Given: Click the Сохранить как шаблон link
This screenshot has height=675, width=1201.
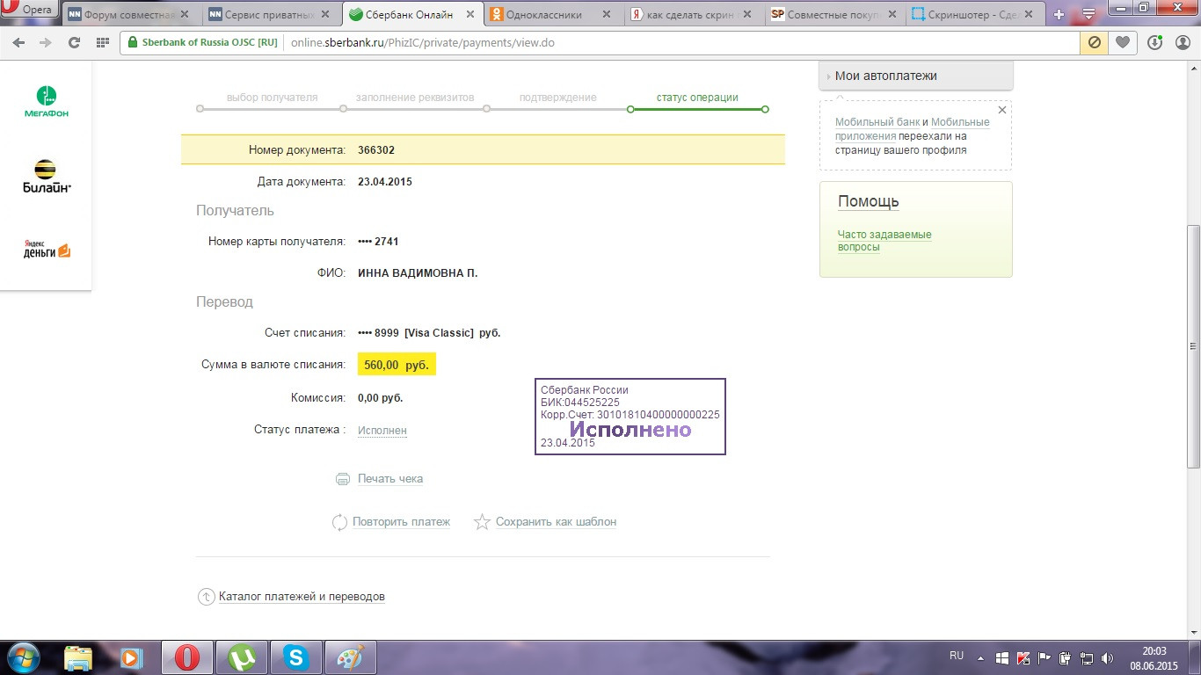Looking at the screenshot, I should tap(556, 522).
